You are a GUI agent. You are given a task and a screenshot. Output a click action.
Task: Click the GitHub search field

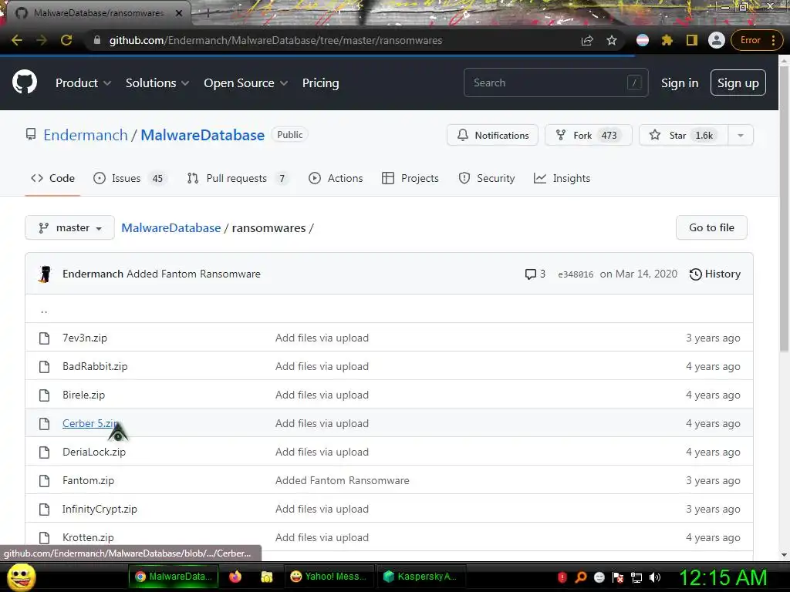click(x=555, y=82)
